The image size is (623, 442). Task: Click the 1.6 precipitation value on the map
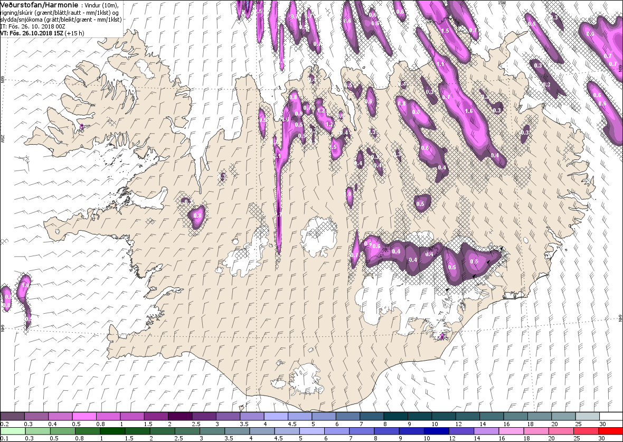tap(469, 111)
